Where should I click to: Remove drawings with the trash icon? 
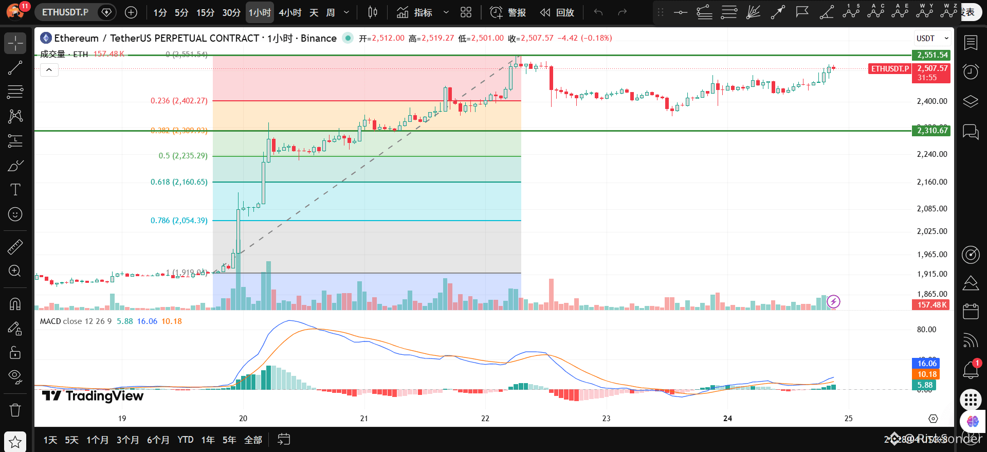(x=15, y=410)
